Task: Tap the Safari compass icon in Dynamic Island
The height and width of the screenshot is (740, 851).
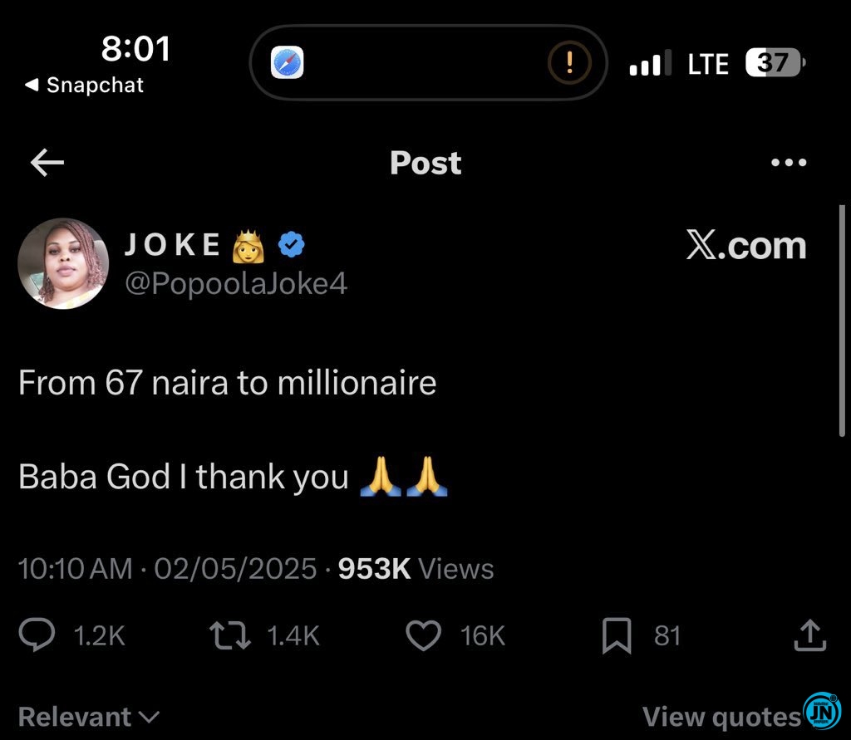Action: (288, 62)
